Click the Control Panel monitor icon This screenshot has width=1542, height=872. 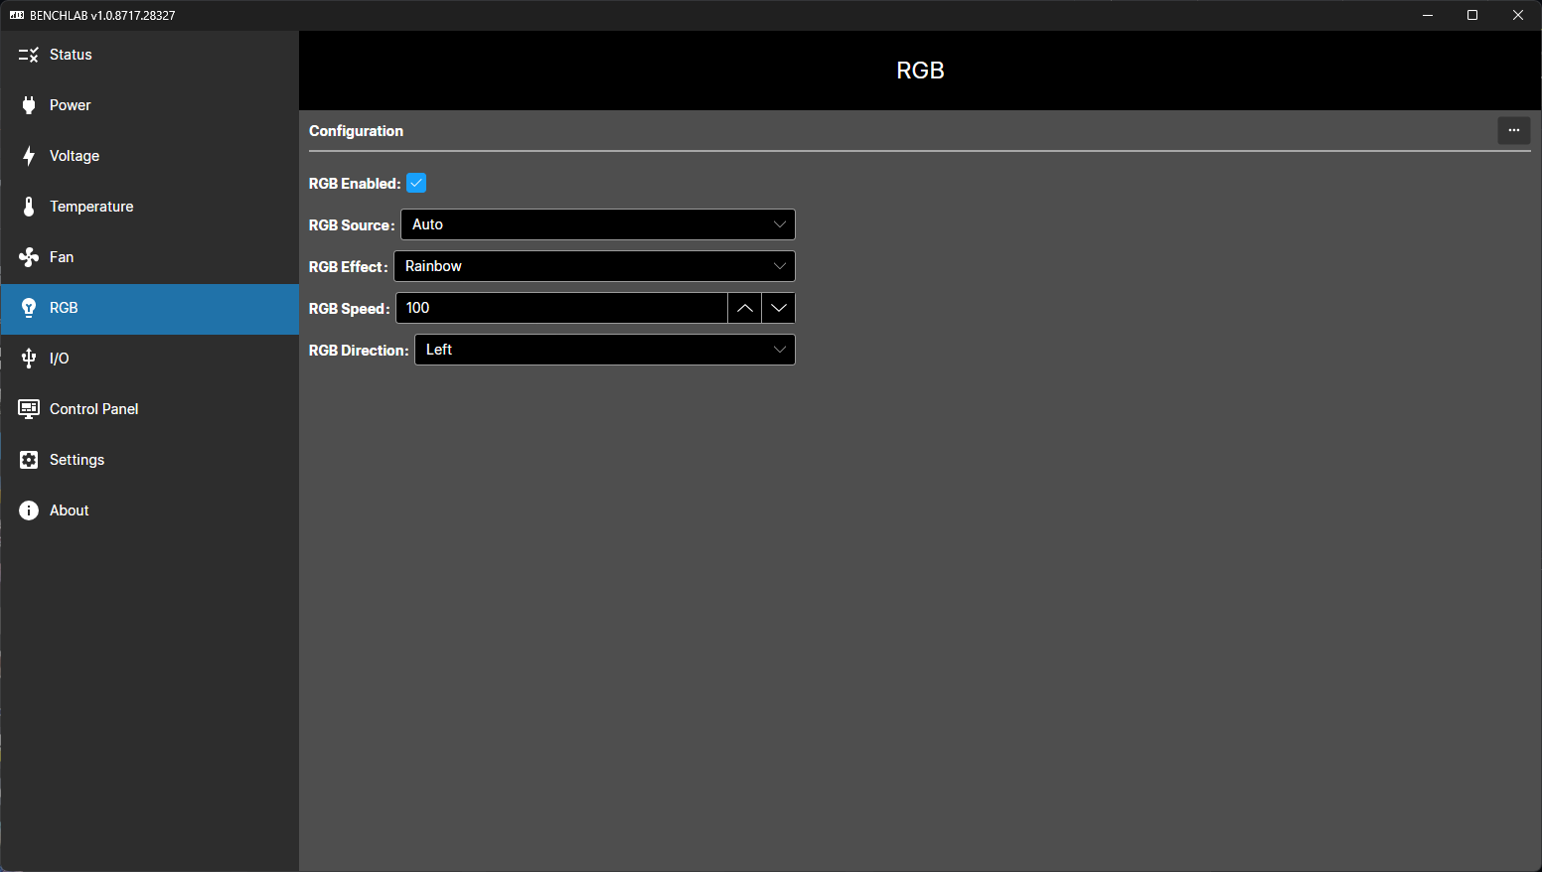[29, 409]
